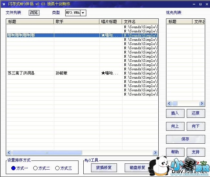Click first N:\Sounds\Simple\ file path row
The height and width of the screenshot is (177, 210).
coord(141,27)
